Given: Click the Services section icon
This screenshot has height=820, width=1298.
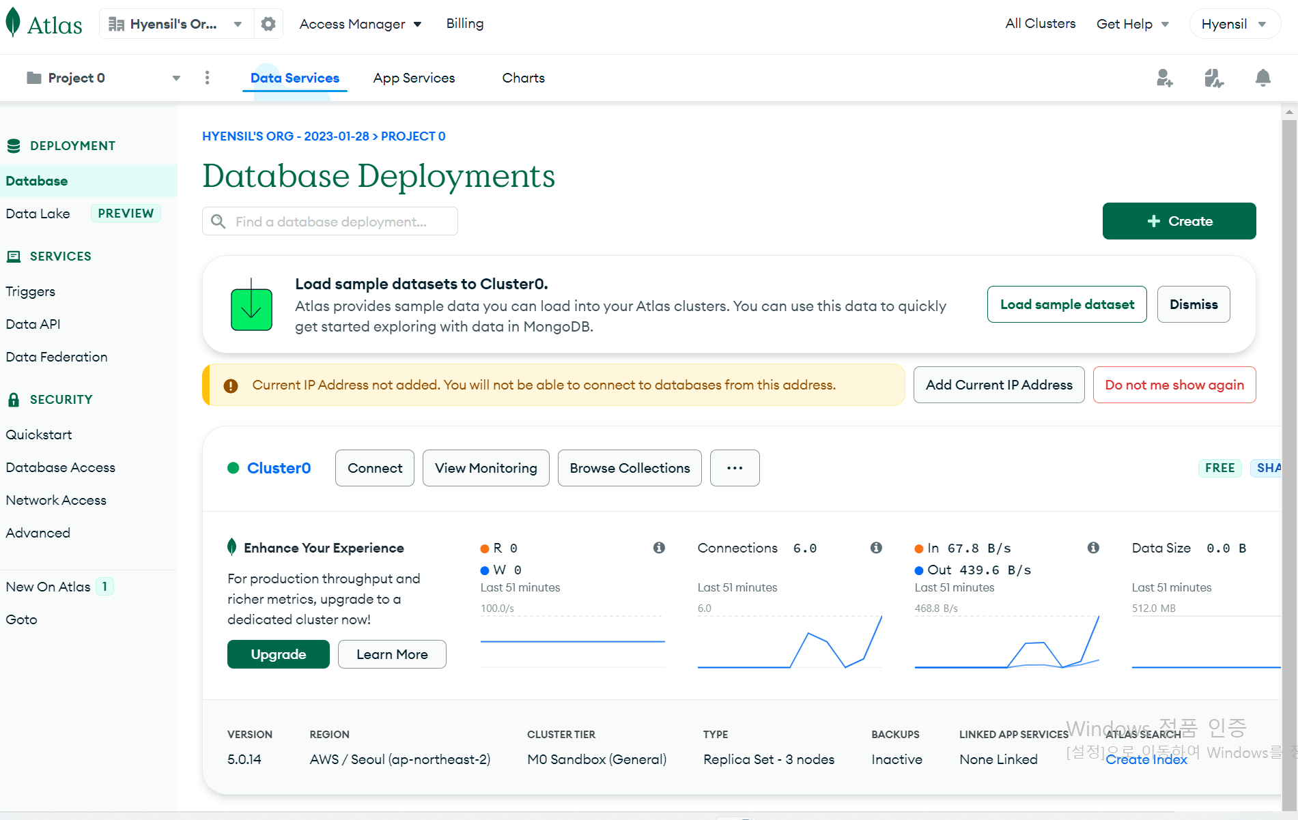Looking at the screenshot, I should [14, 257].
